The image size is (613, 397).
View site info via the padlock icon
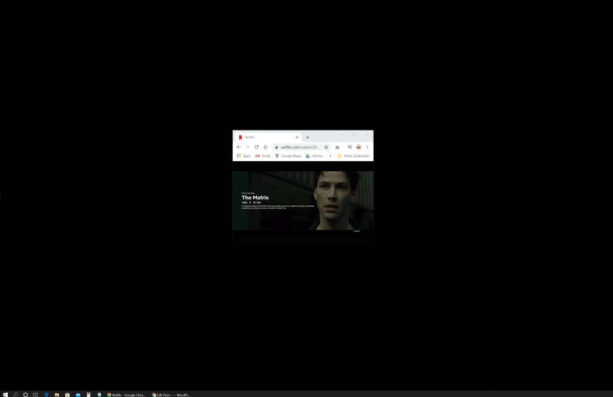277,147
